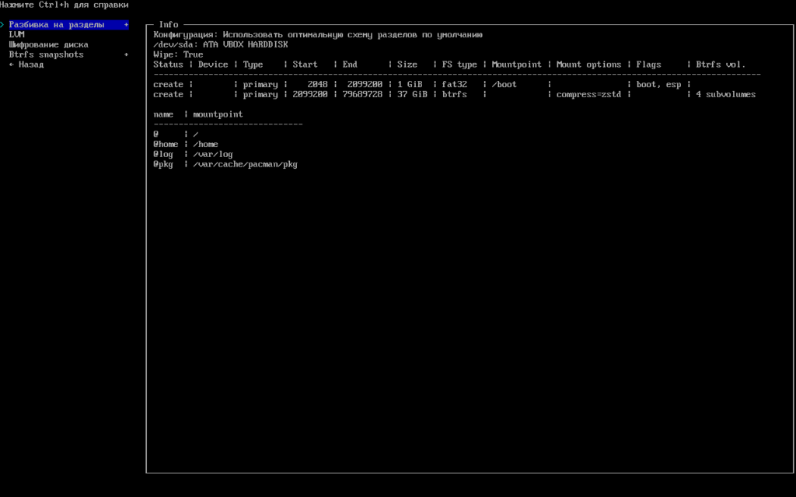Viewport: 796px width, 497px height.
Task: Go back using the '← Назад' entry
Action: tap(26, 65)
